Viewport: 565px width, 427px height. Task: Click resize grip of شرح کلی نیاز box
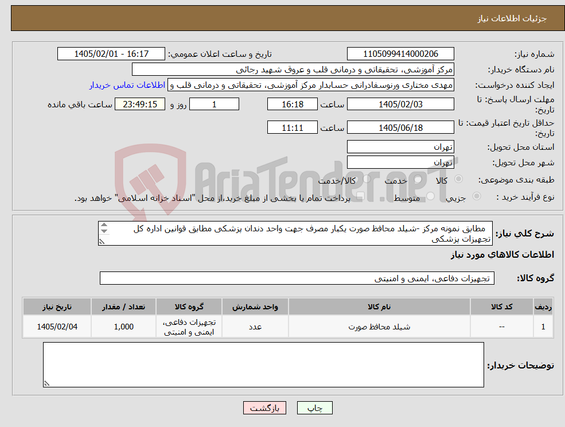pyautogui.click(x=102, y=242)
